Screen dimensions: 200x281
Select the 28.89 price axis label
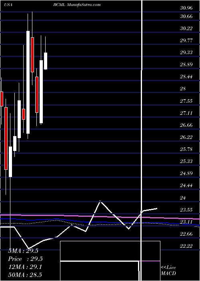point(186,65)
